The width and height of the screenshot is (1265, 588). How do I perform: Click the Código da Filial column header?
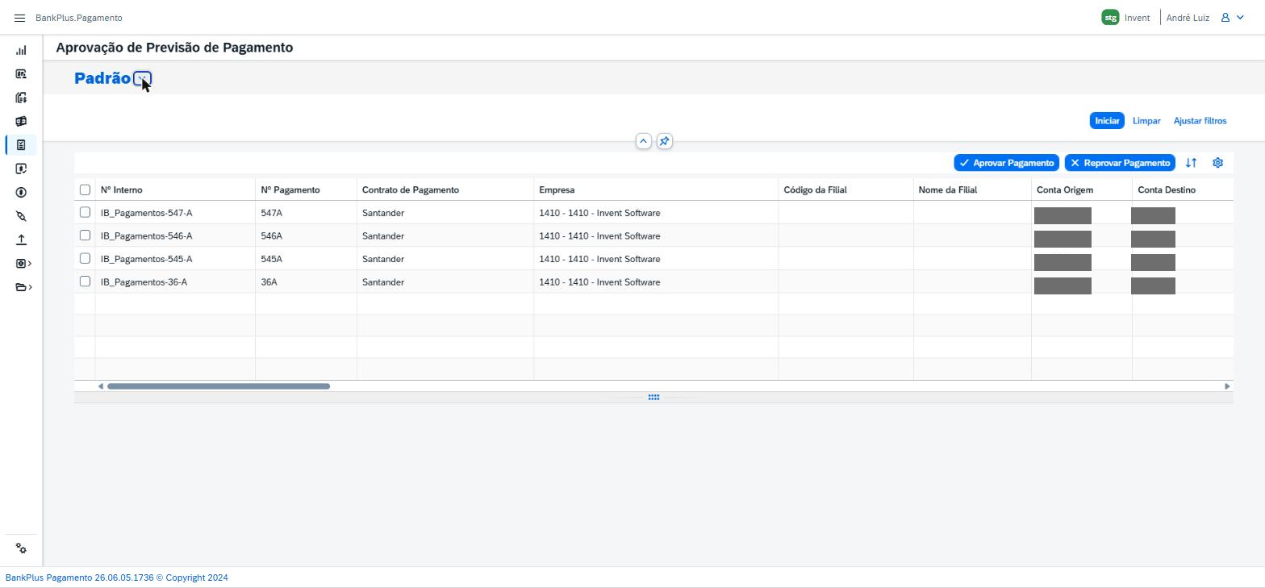click(x=845, y=190)
